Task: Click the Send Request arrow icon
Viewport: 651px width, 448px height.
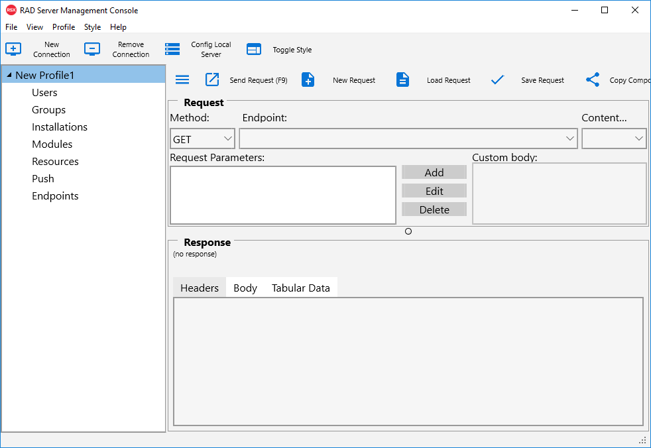Action: (x=212, y=80)
